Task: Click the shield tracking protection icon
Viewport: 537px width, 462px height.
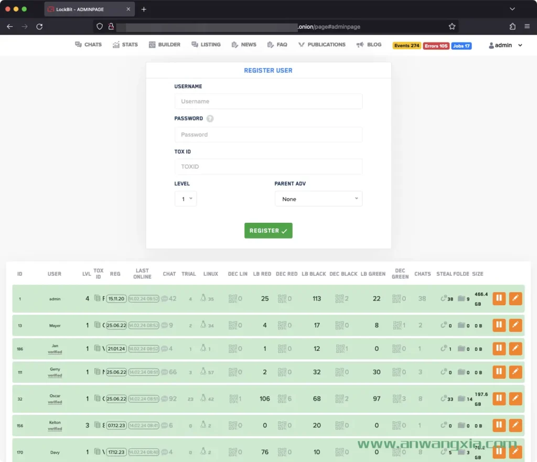Action: coord(99,26)
